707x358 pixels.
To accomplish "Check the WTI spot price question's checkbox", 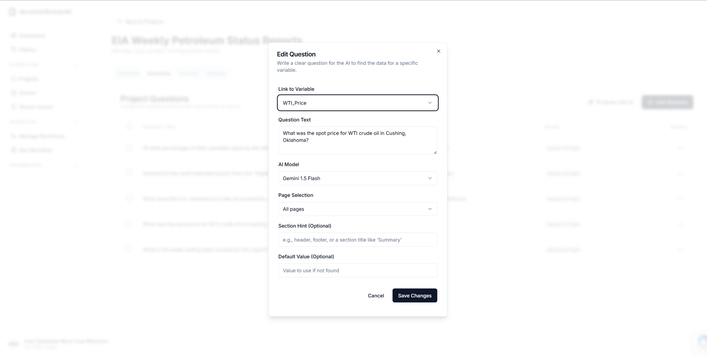I will pos(129,224).
